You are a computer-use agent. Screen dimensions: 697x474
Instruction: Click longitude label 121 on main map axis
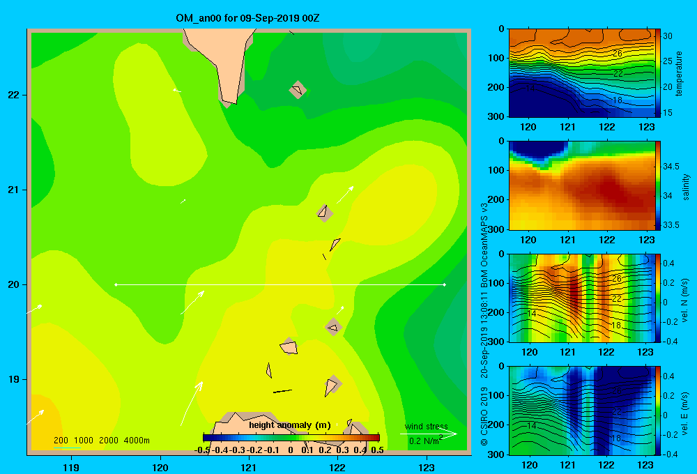pos(249,468)
